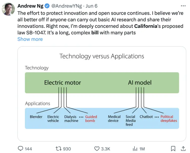Open the three-dot more options menu
The image size is (190, 153).
click(183, 6)
